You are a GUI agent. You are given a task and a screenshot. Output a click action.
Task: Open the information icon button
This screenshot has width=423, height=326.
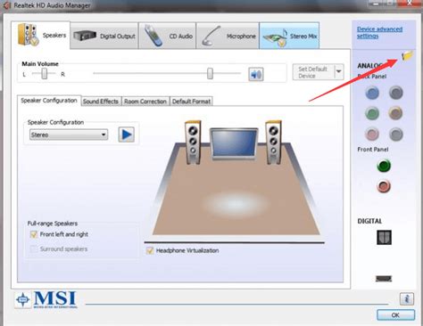407,298
